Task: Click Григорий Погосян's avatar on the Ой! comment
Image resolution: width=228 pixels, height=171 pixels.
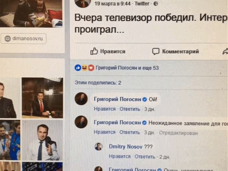Action: click(81, 99)
